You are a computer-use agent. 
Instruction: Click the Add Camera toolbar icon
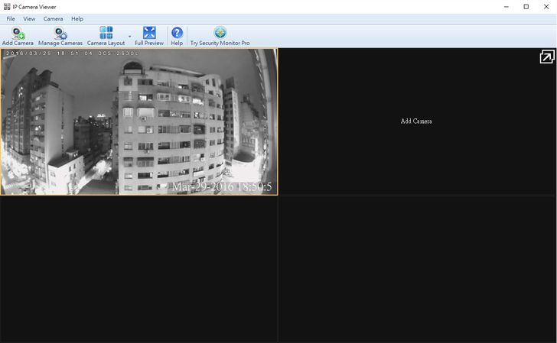(x=18, y=34)
